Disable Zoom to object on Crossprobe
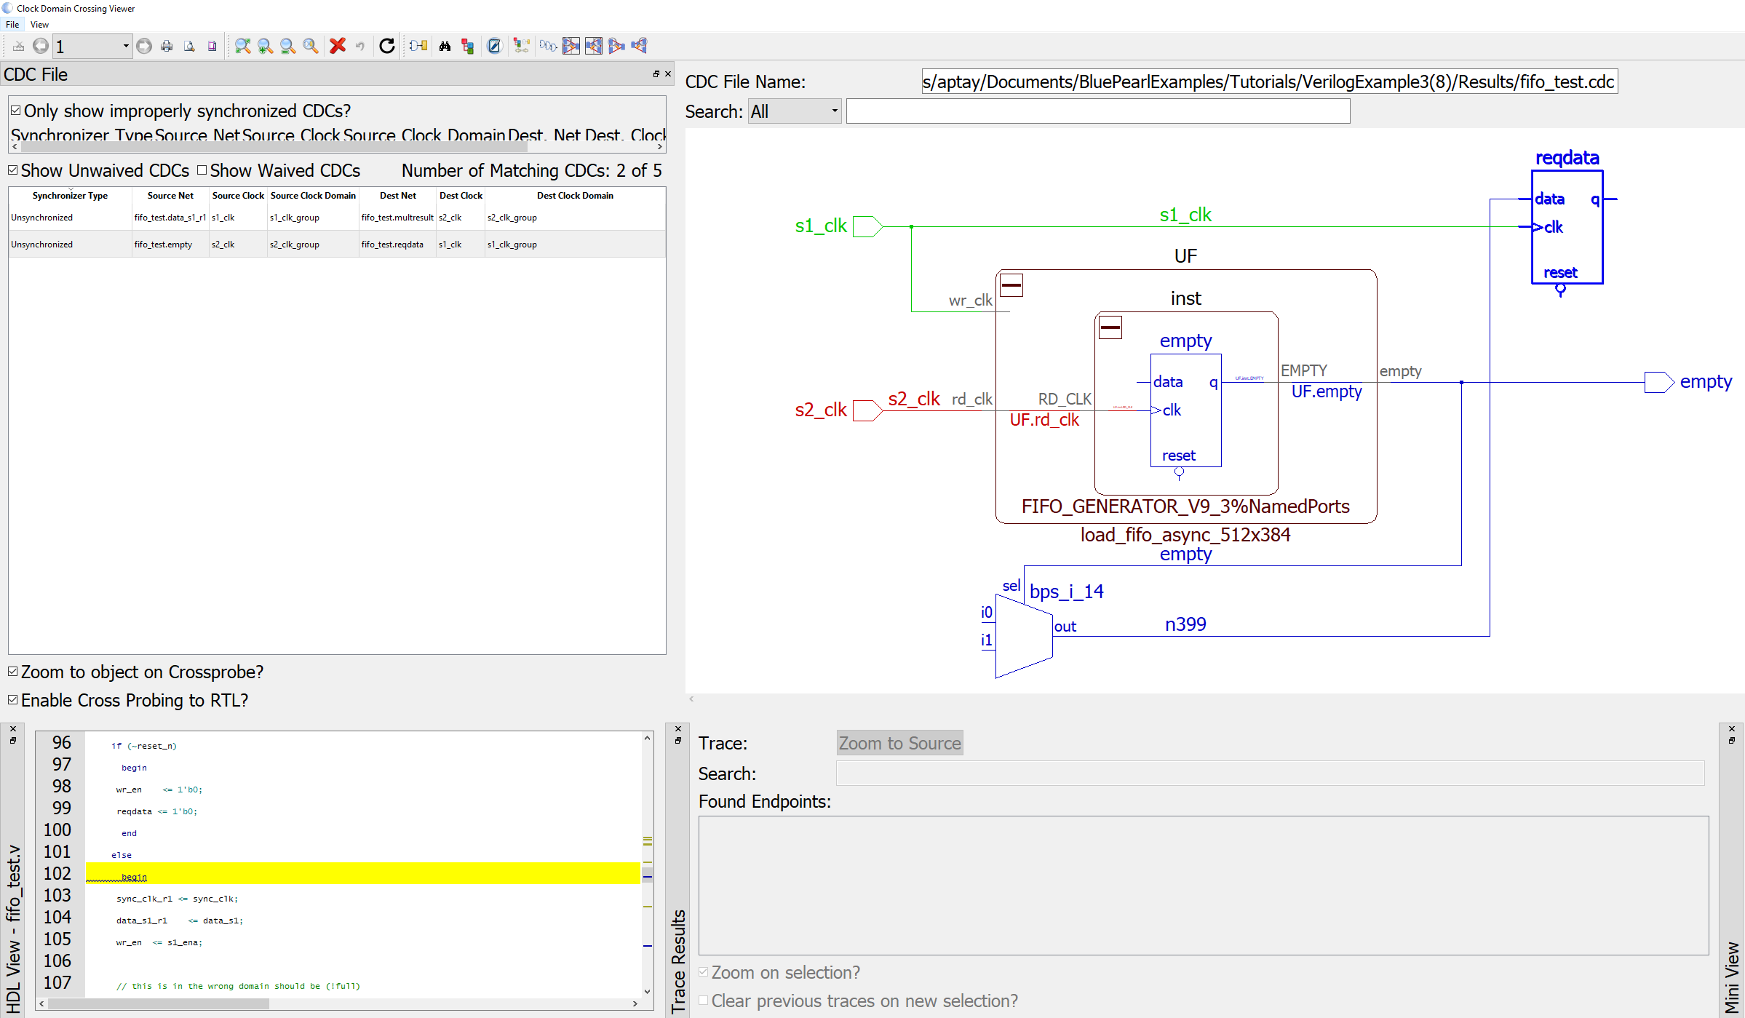Screen dimensions: 1745x1018 tap(12, 671)
